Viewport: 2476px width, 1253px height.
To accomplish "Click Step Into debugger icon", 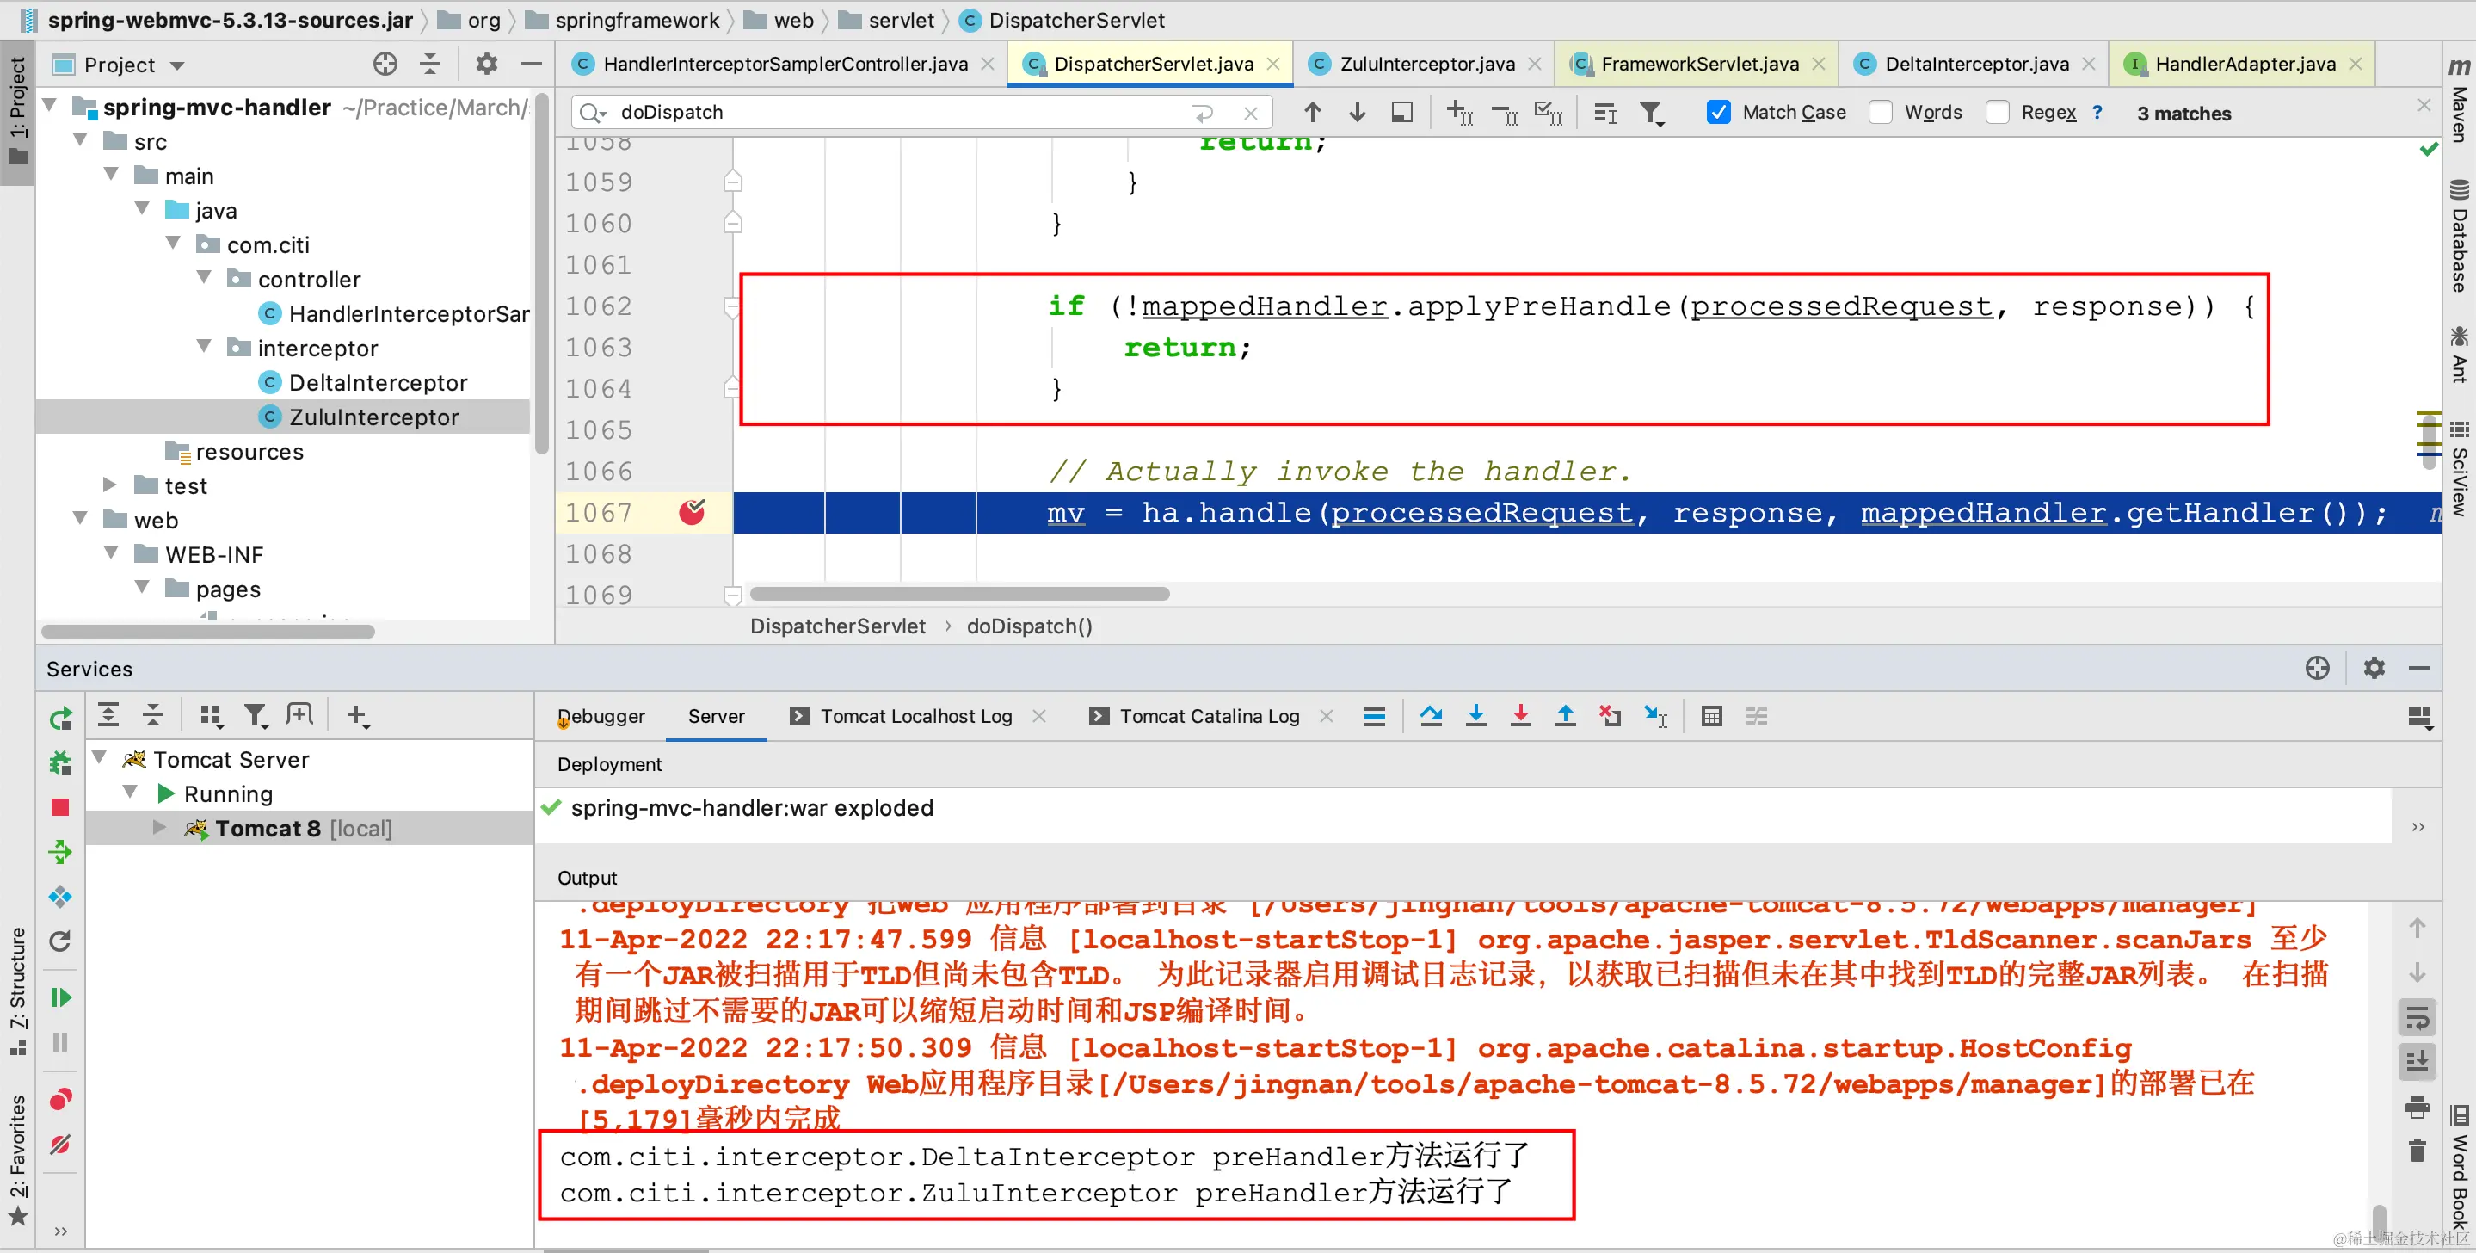I will 1475,716.
